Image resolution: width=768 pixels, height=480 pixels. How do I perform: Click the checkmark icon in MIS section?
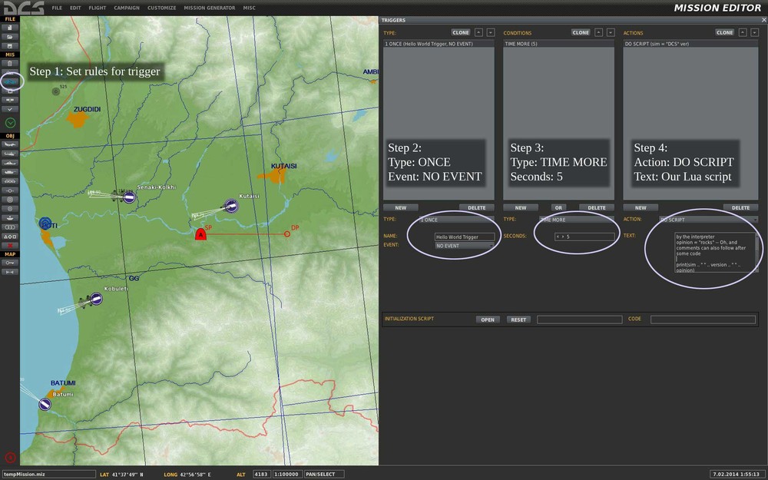point(10,109)
